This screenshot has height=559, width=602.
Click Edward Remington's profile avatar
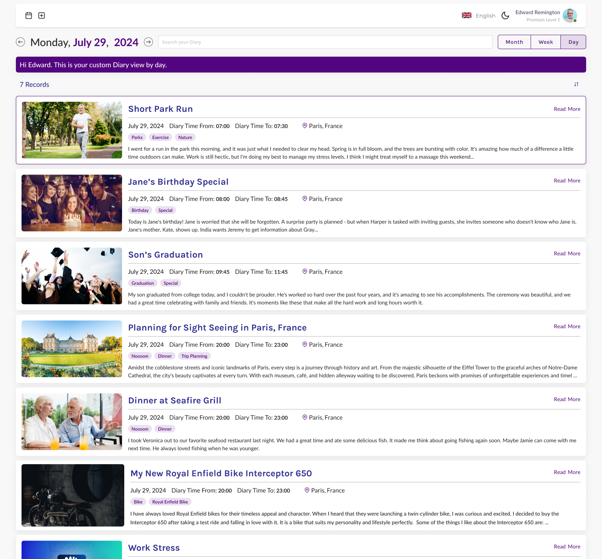coord(570,15)
